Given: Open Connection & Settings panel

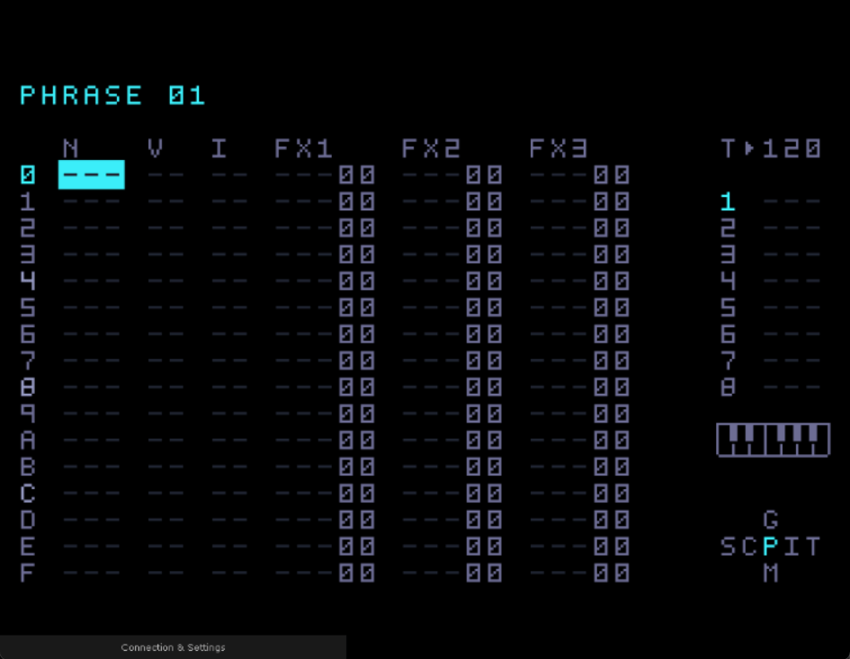Looking at the screenshot, I should 173,647.
